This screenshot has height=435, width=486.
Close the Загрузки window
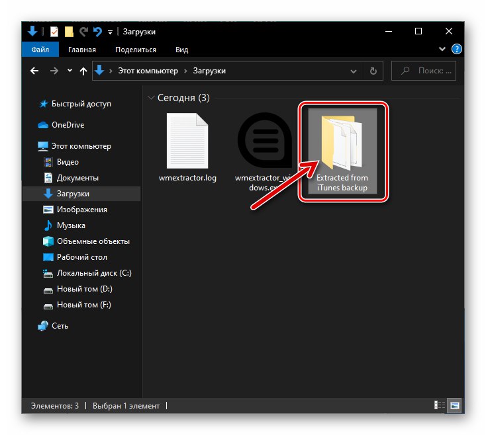[x=449, y=31]
